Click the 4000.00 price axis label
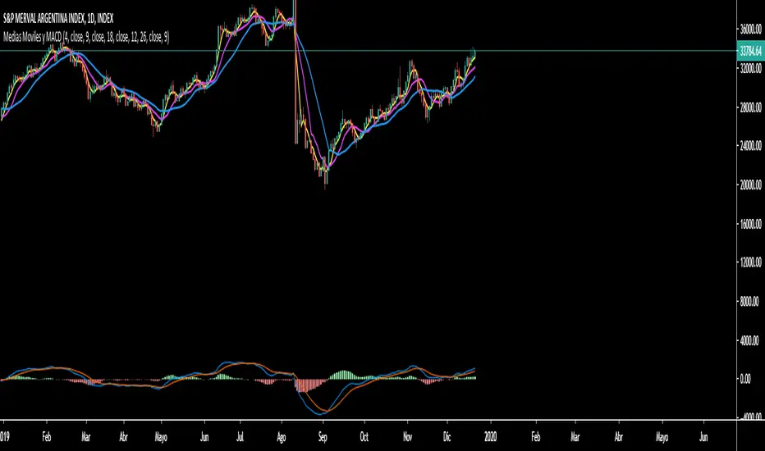This screenshot has height=451, width=765. 750,340
